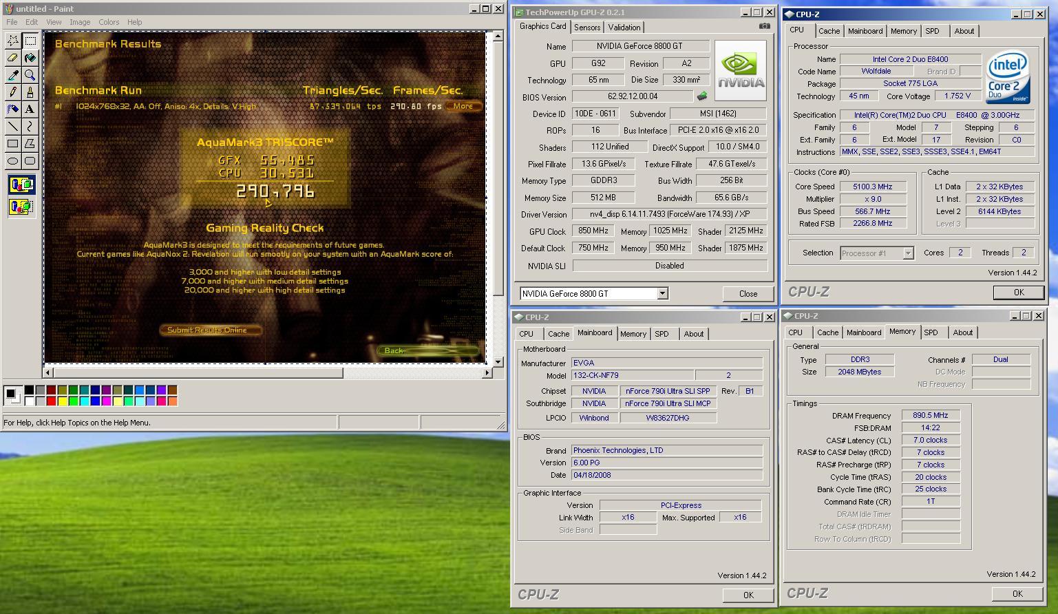Select the Rounded Rectangle tool

[x=30, y=161]
